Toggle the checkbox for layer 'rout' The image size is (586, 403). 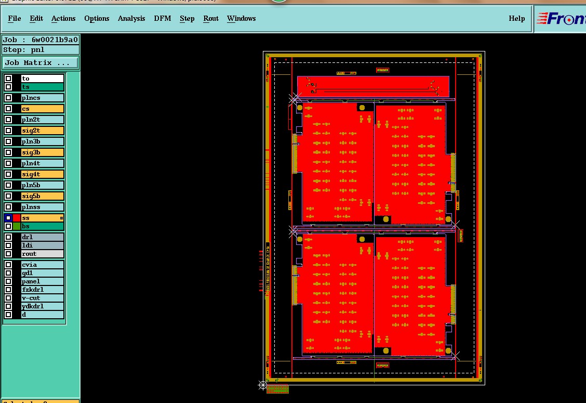(8, 254)
